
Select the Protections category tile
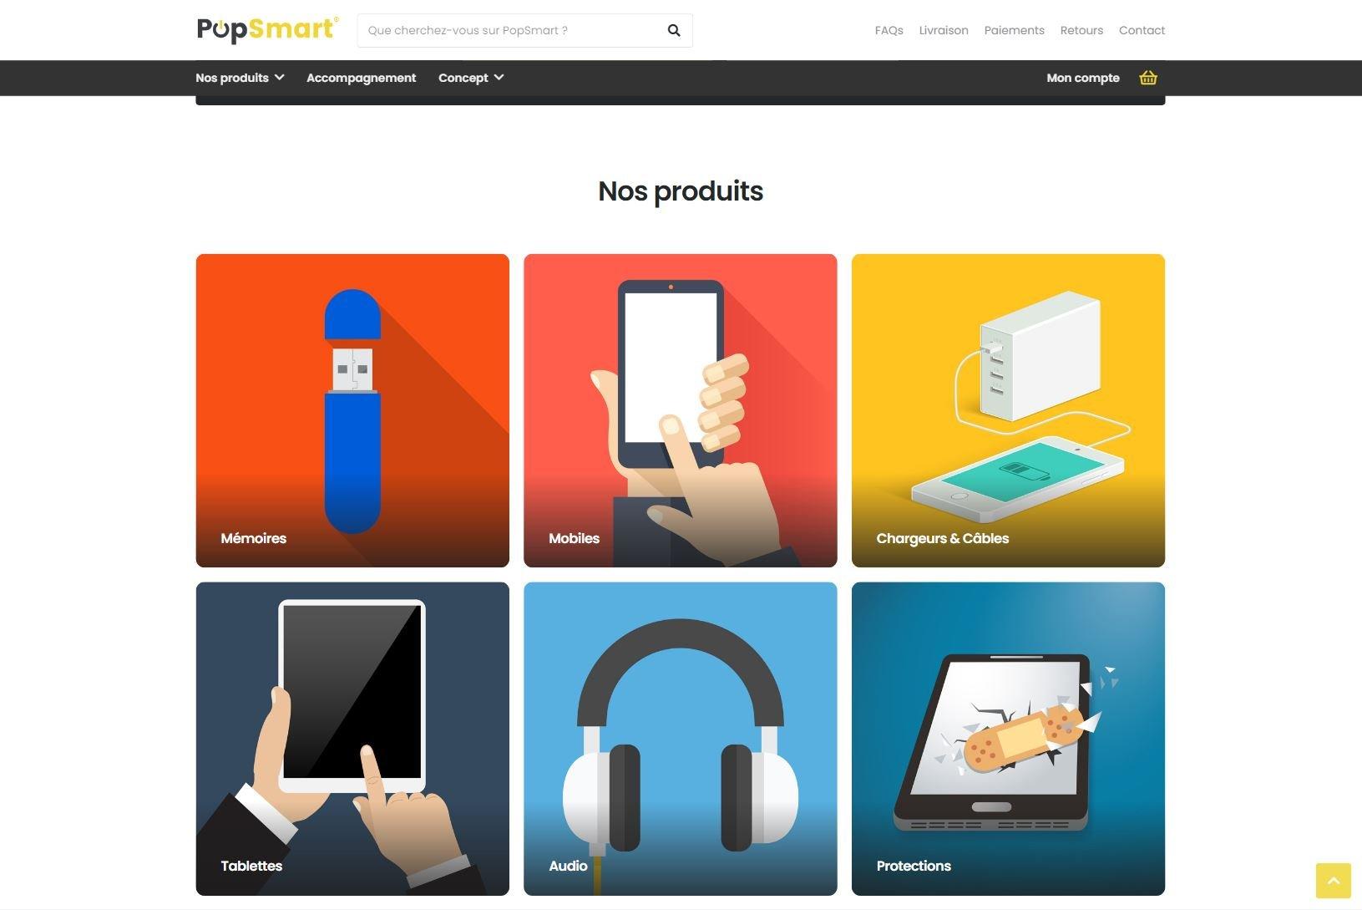click(x=1008, y=739)
